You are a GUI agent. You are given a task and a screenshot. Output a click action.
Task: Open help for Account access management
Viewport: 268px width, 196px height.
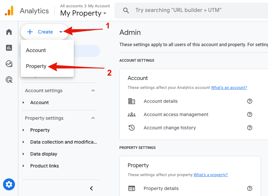point(249,114)
